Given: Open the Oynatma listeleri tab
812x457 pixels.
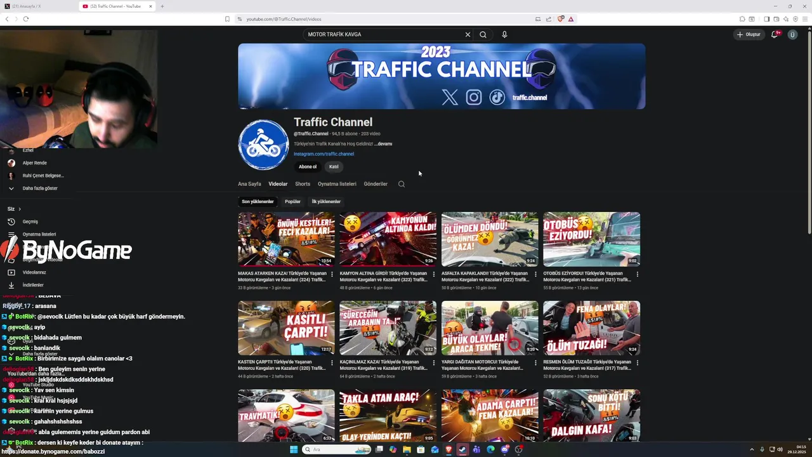Looking at the screenshot, I should pyautogui.click(x=337, y=184).
